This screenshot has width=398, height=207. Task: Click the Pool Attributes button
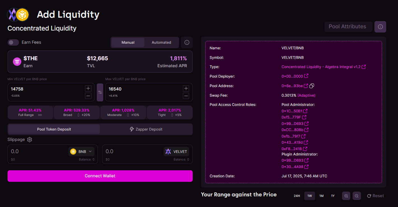[x=348, y=27]
